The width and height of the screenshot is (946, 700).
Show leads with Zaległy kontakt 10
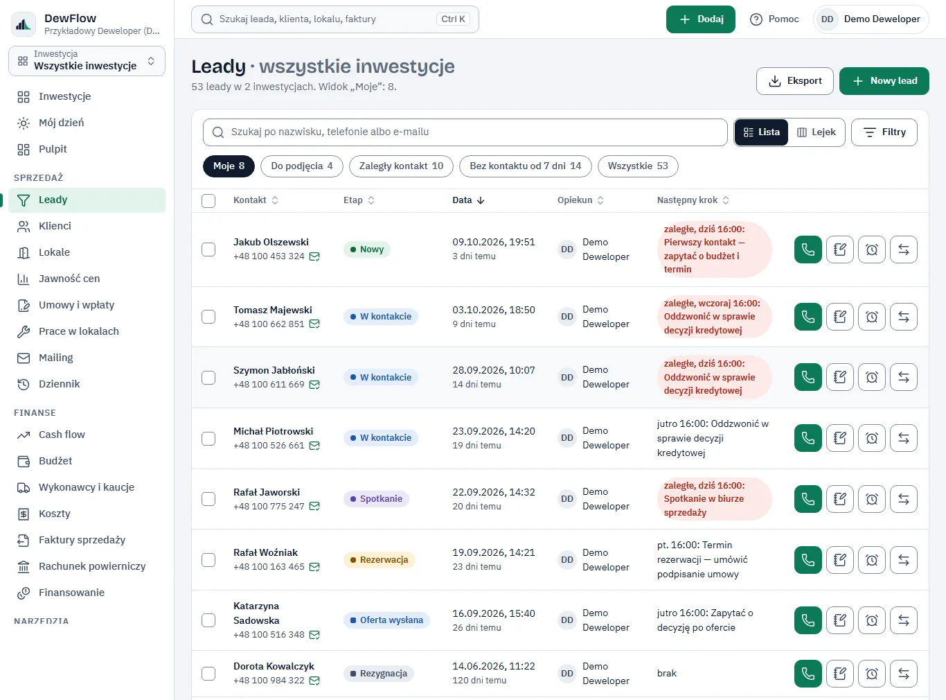[x=401, y=166]
